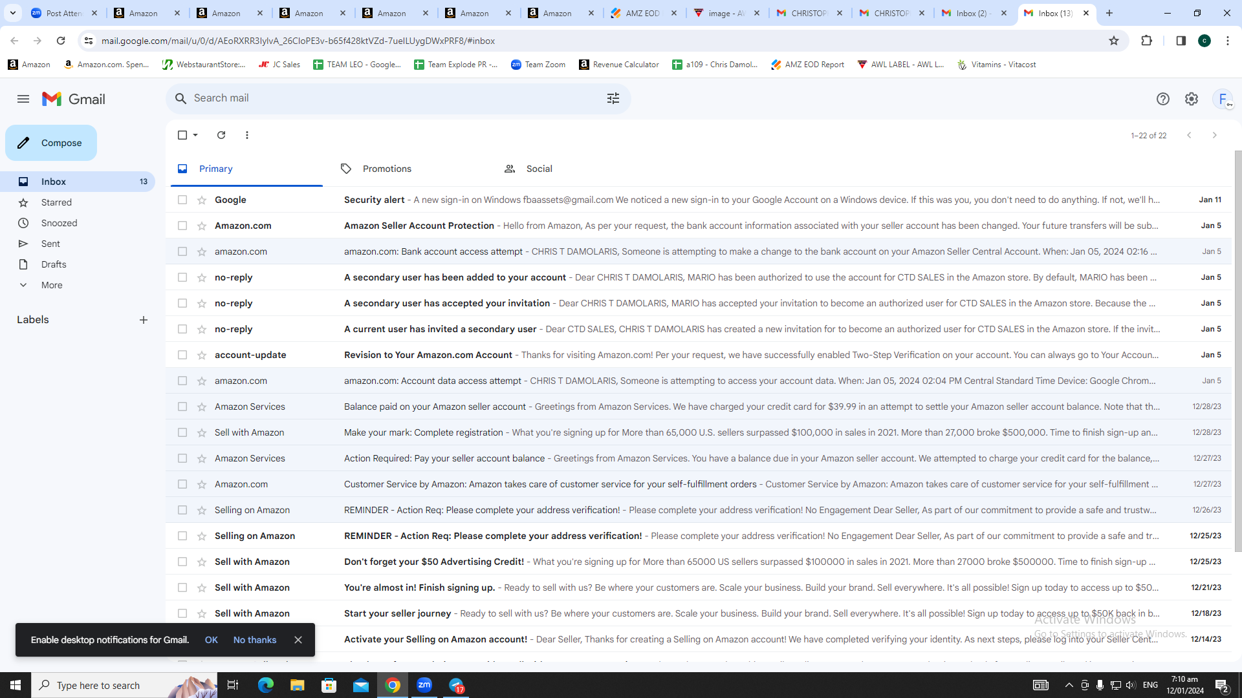
Task: Open a new Chrome tab
Action: [1109, 13]
